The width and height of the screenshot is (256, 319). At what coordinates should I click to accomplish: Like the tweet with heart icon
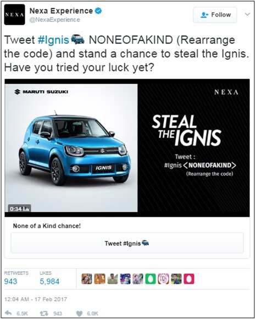click(x=80, y=313)
